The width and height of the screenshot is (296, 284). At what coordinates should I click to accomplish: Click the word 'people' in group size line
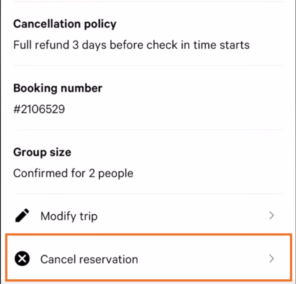coord(116,174)
